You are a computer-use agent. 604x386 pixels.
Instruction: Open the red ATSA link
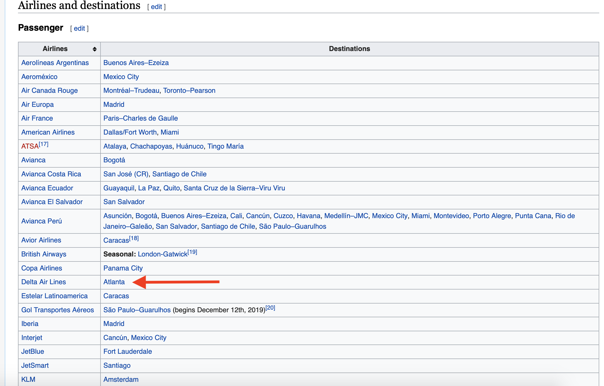click(x=30, y=146)
